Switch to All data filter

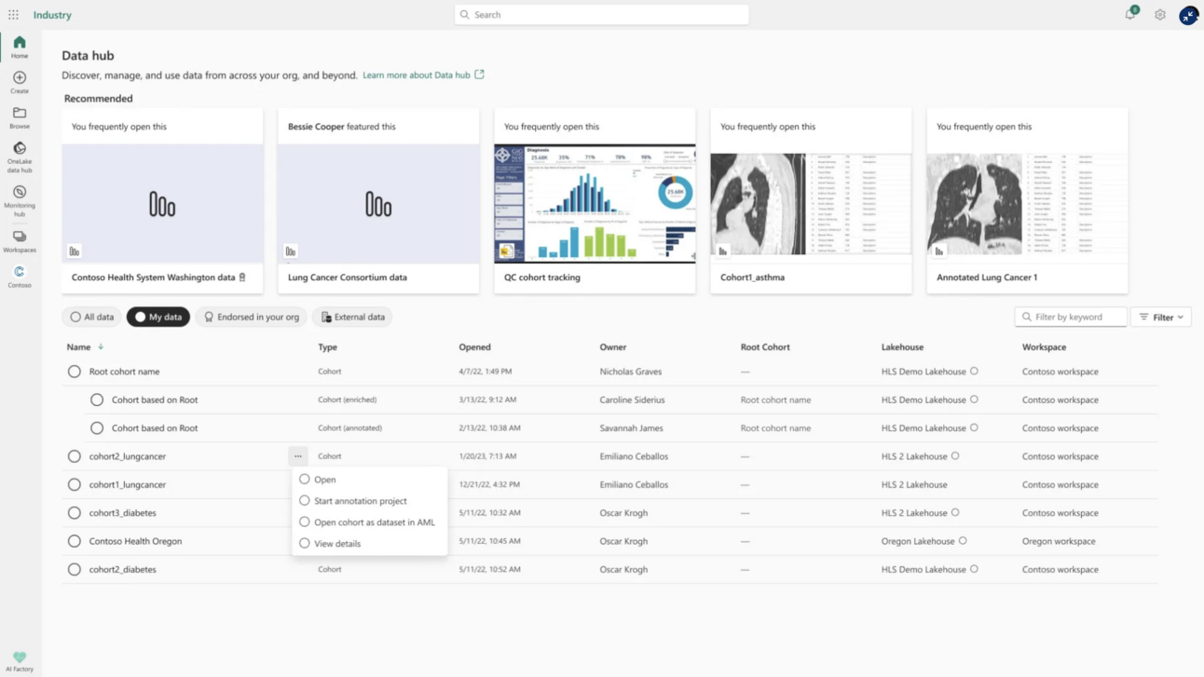tap(91, 317)
